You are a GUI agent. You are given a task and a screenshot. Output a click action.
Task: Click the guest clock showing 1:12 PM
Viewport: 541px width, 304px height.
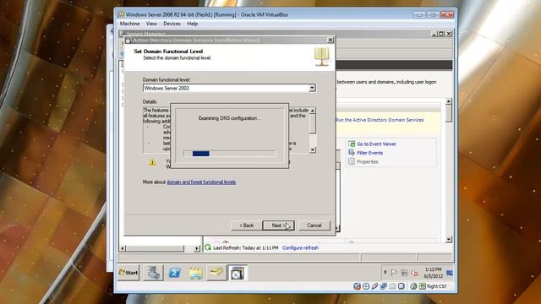pyautogui.click(x=433, y=273)
